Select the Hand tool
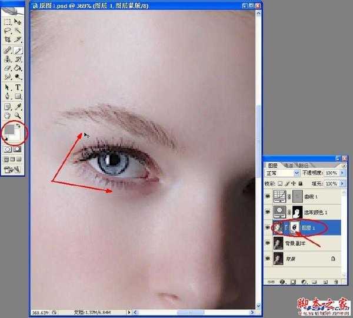 click(8, 115)
